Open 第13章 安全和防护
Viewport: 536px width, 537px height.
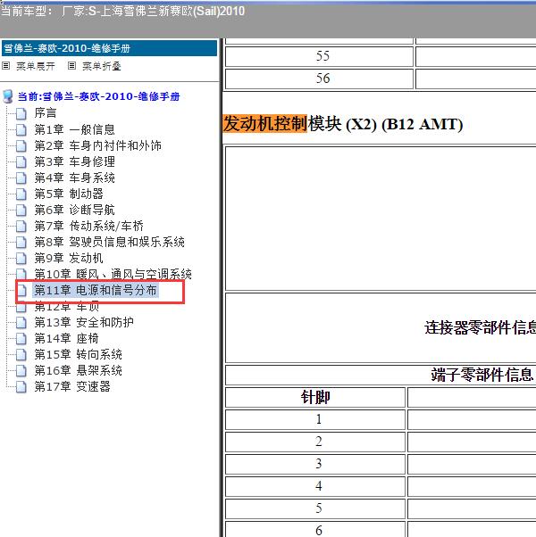click(x=84, y=322)
